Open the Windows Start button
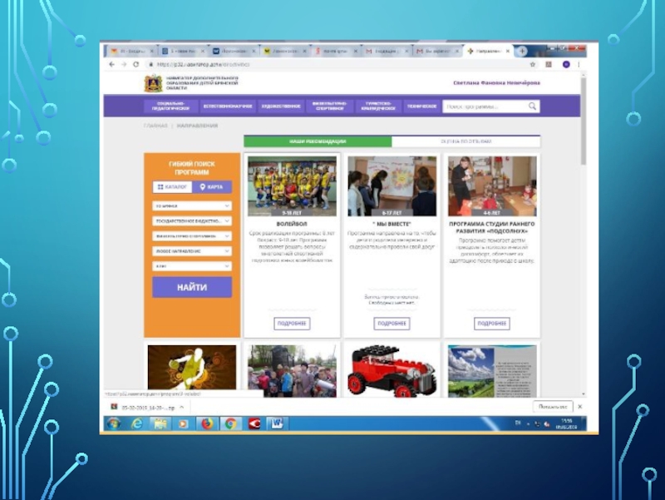Image resolution: width=665 pixels, height=500 pixels. pyautogui.click(x=113, y=423)
